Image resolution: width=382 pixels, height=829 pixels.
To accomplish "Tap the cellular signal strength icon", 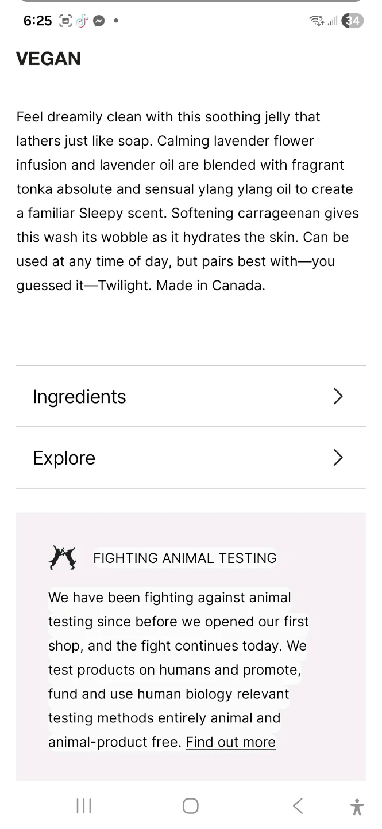I will point(333,21).
